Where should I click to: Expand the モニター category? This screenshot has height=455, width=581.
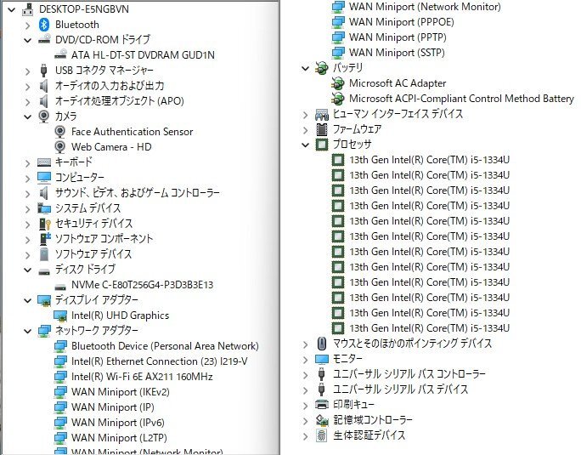click(x=305, y=360)
